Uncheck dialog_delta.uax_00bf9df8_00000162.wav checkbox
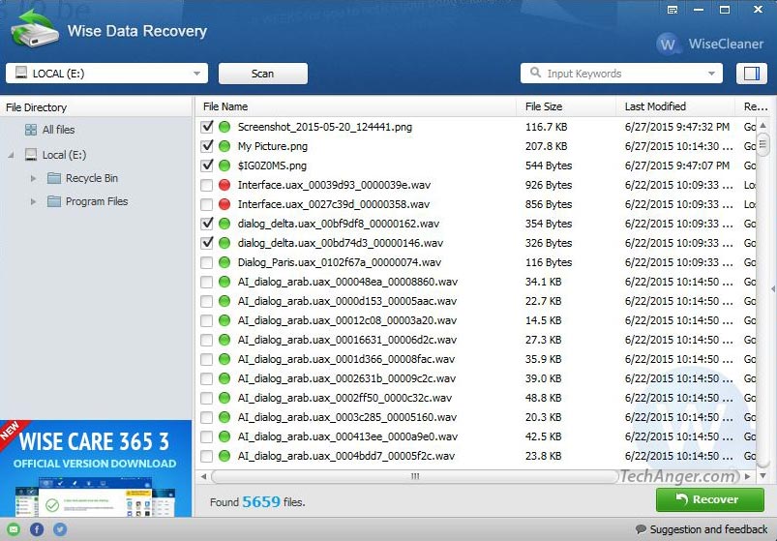The width and height of the screenshot is (777, 541). [x=207, y=224]
